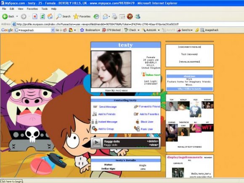Image resolution: width=244 pixels, height=183 pixels.
Task: Open the Bookmarks dropdown in Google toolbar
Action: [90, 30]
